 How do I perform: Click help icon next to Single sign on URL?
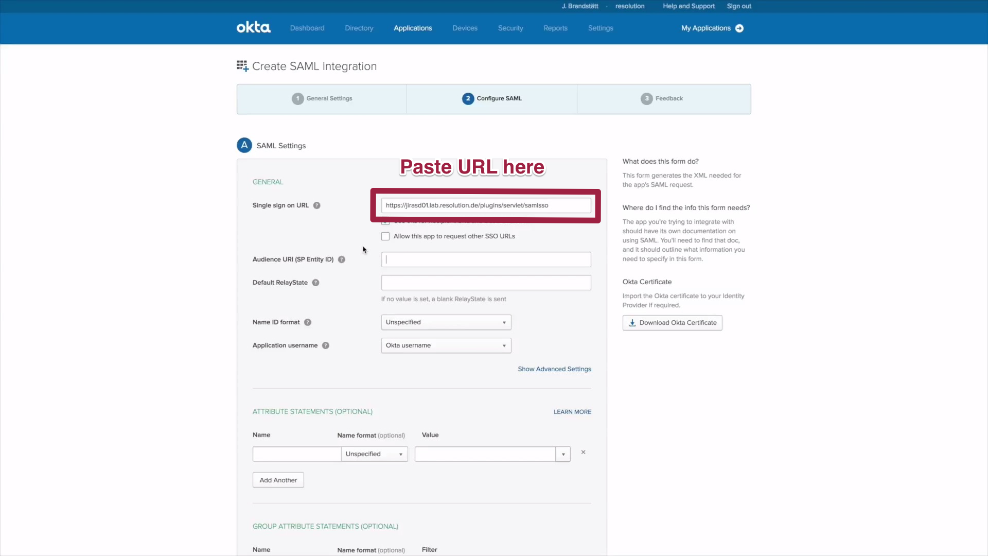tap(317, 205)
